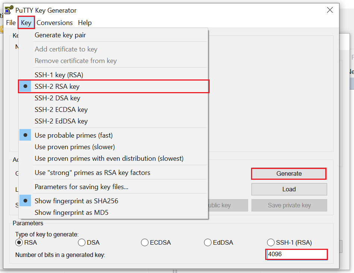The height and width of the screenshot is (273, 354).
Task: Open Parameters for saving key files dialog
Action: 113,187
